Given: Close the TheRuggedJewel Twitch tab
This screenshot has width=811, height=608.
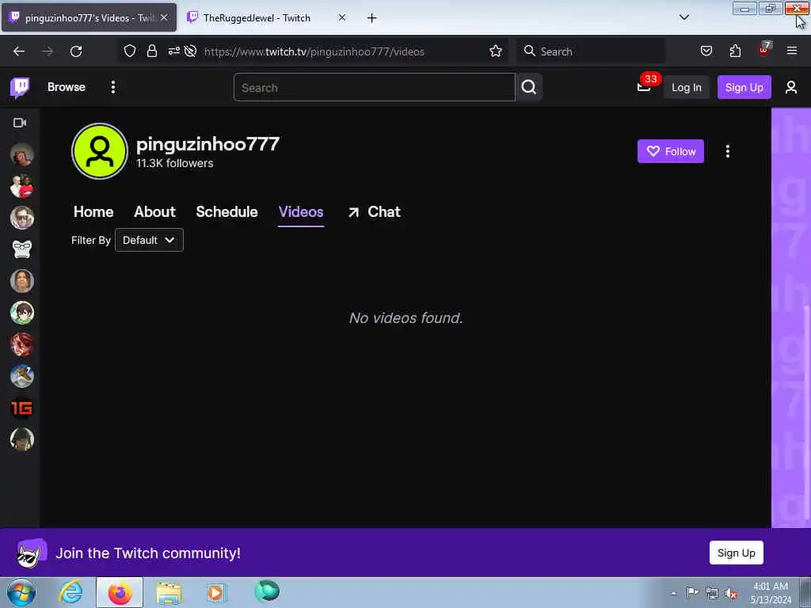Looking at the screenshot, I should [342, 18].
